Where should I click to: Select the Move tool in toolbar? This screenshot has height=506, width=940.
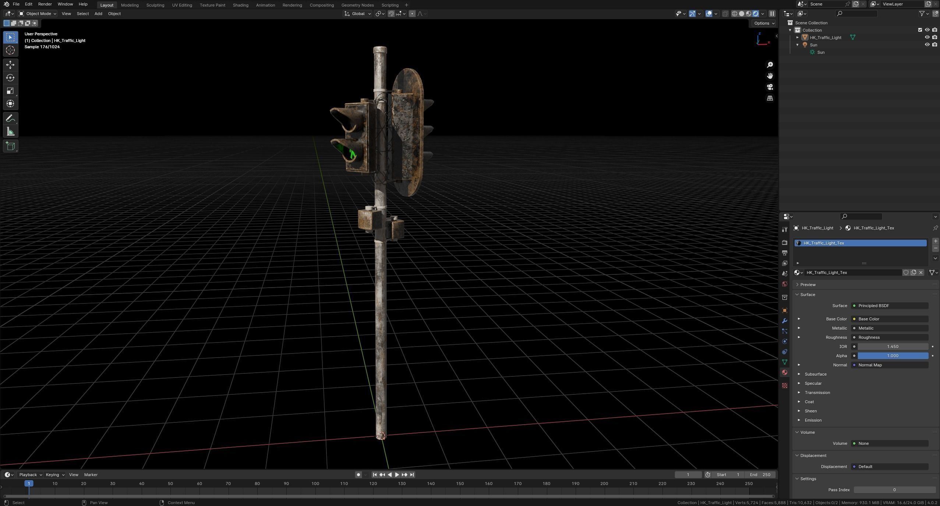pos(10,65)
